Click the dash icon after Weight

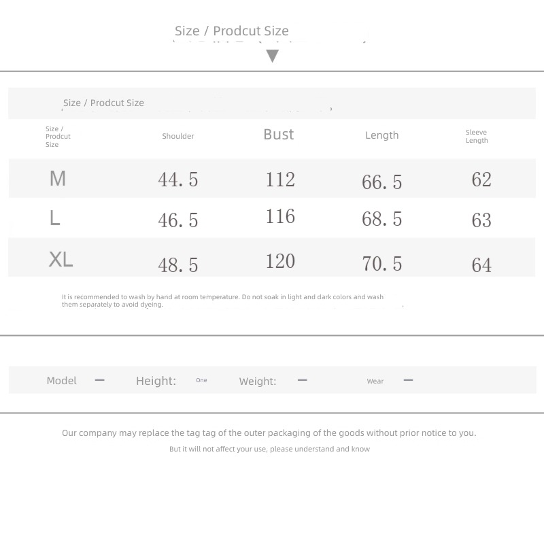(x=302, y=380)
